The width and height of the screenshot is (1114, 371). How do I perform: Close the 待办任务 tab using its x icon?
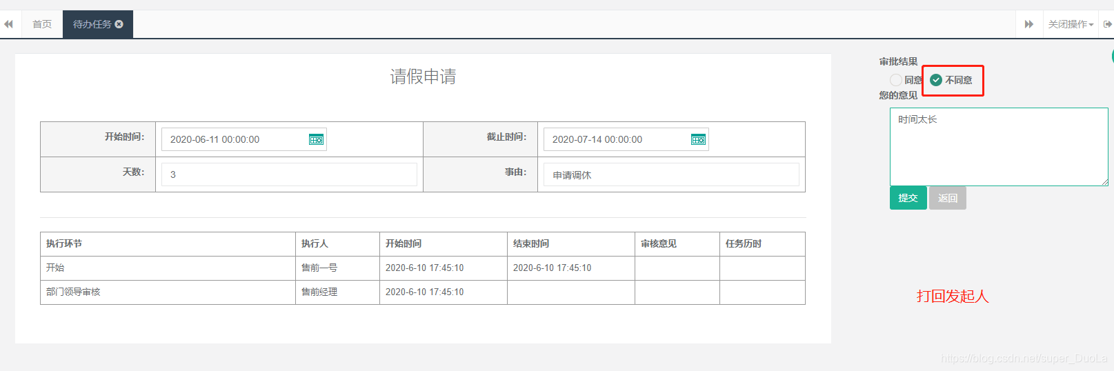(119, 24)
